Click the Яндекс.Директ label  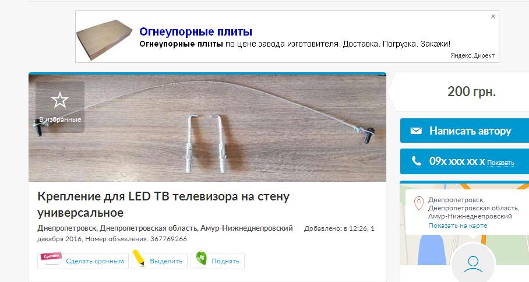point(472,56)
